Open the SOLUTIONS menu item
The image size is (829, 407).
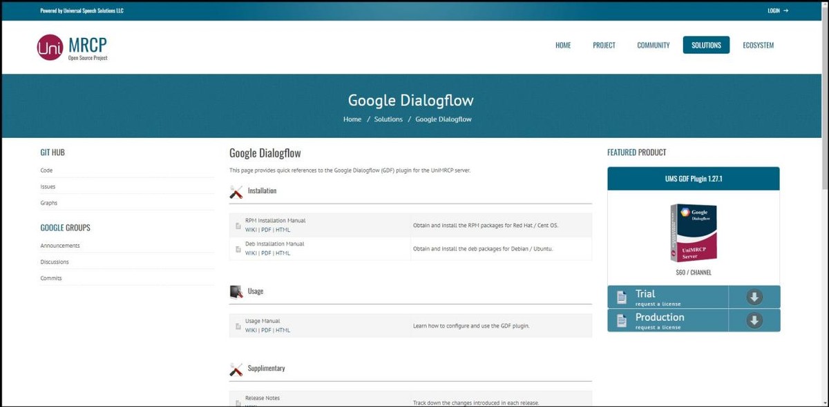click(706, 46)
